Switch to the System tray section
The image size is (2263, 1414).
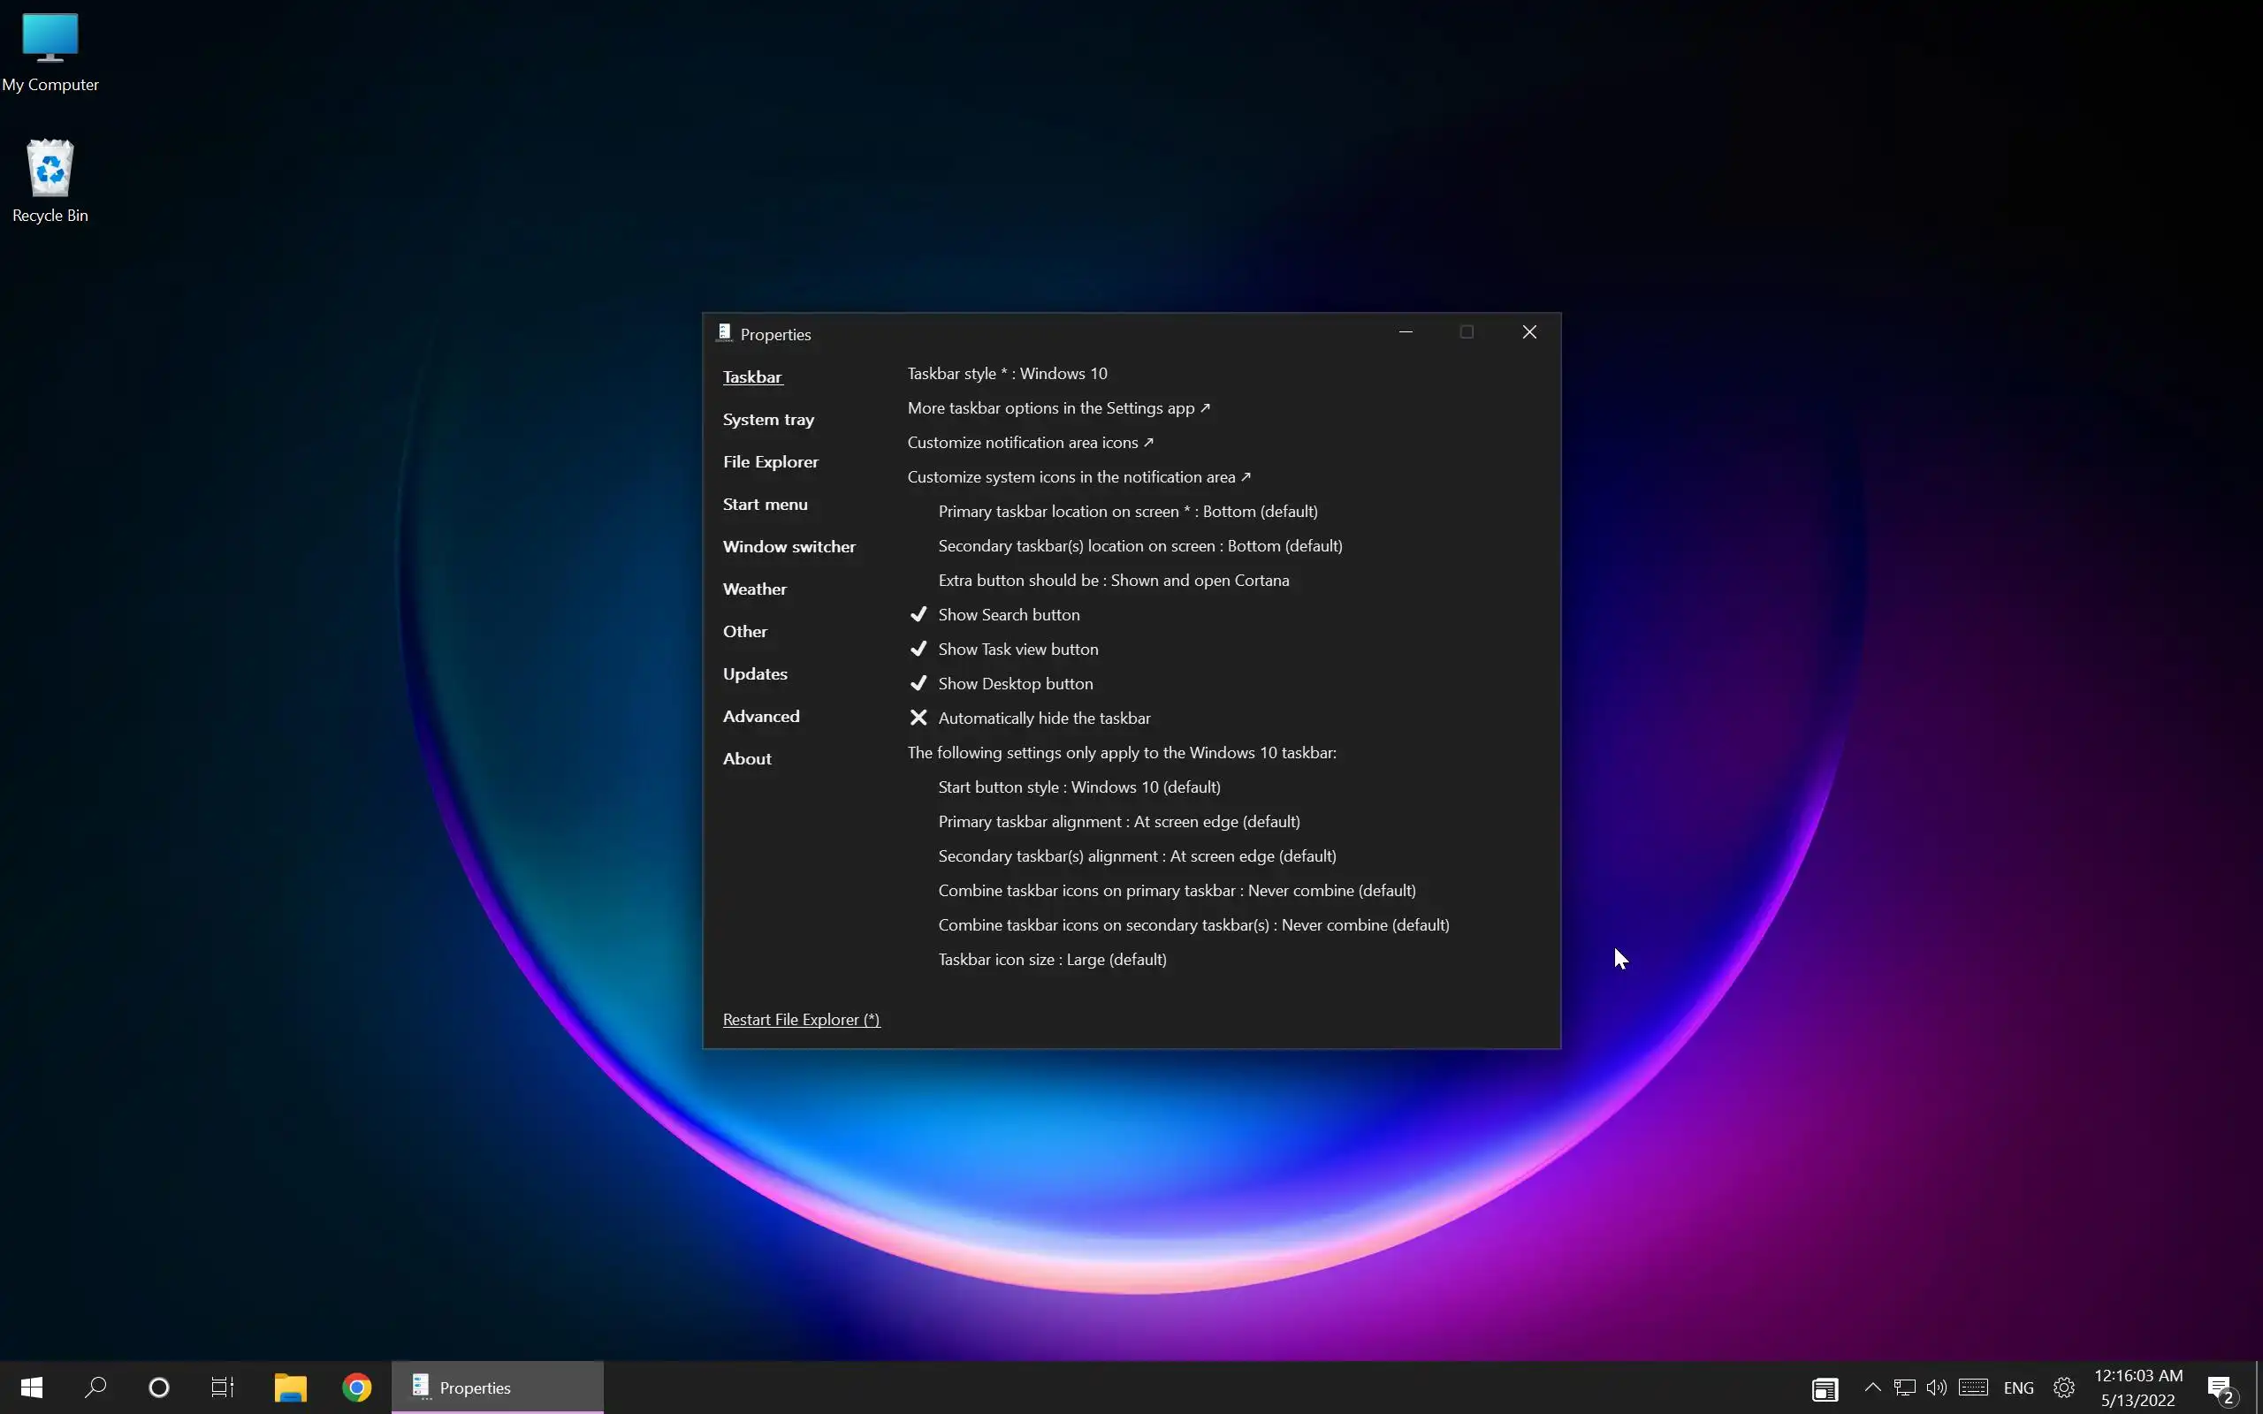tap(767, 419)
